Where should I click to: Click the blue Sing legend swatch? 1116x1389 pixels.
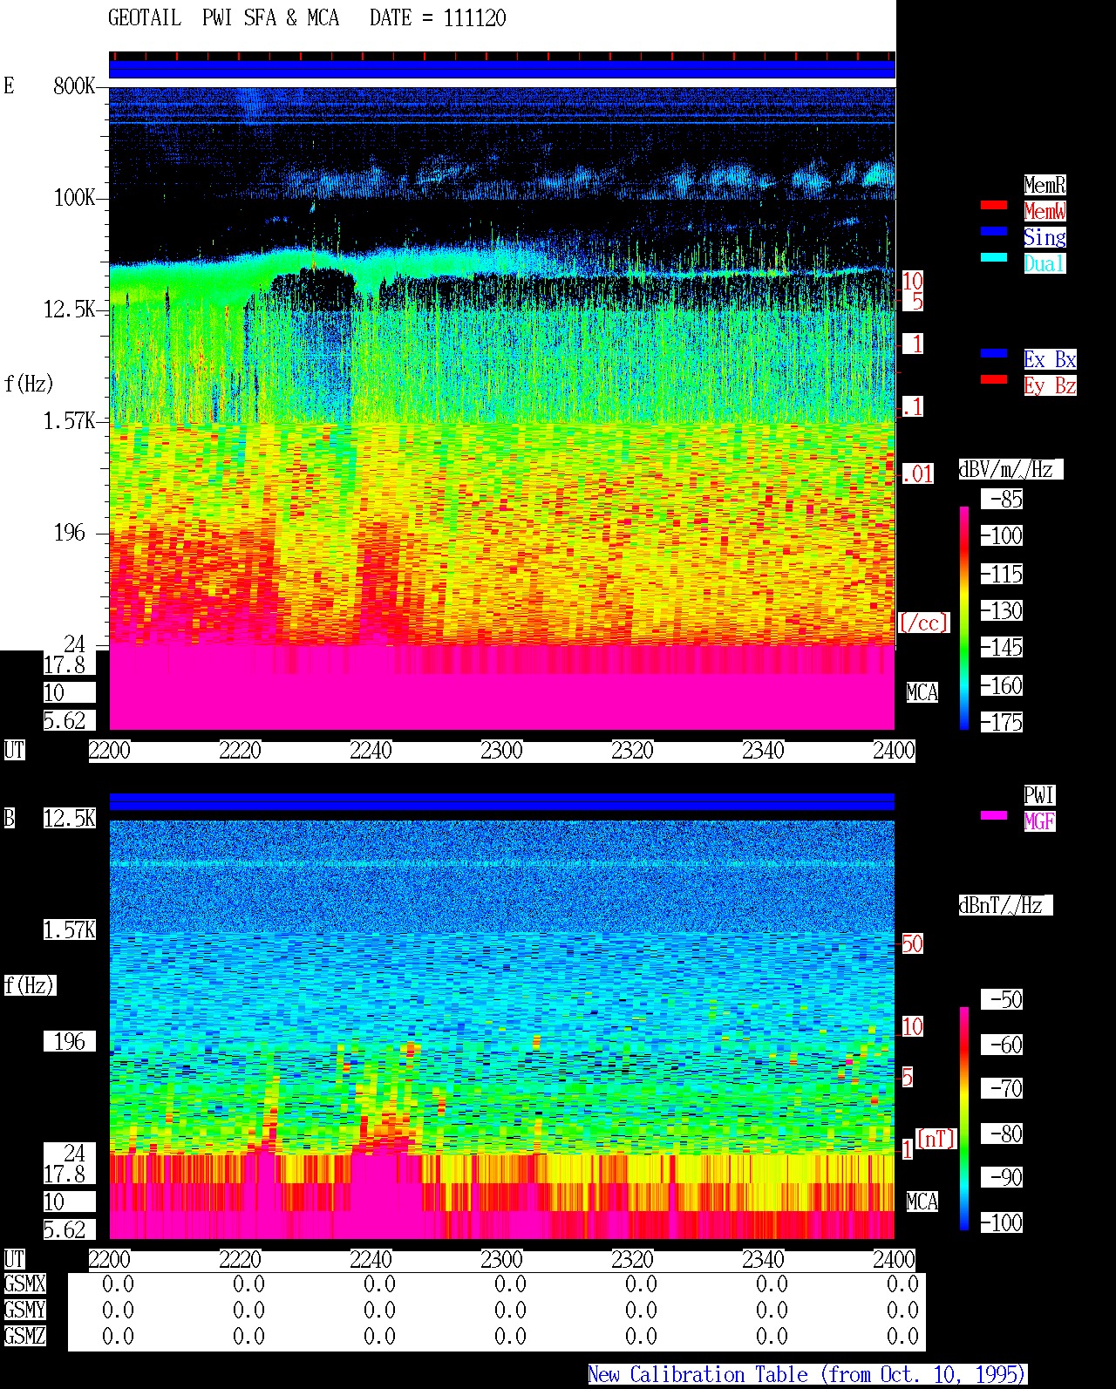click(994, 232)
